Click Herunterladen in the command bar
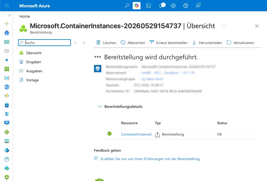Viewport: 267px width, 181px height. pyautogui.click(x=207, y=43)
